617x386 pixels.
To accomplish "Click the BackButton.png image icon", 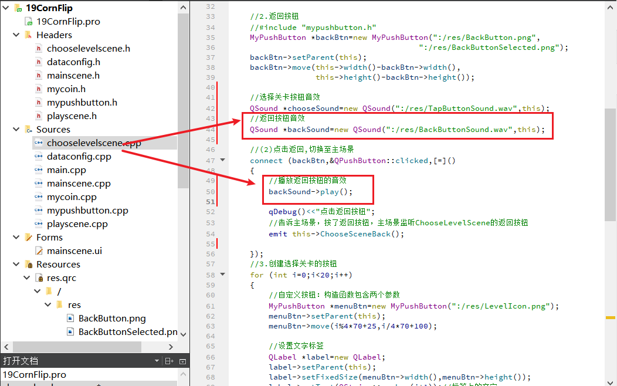I will (70, 318).
